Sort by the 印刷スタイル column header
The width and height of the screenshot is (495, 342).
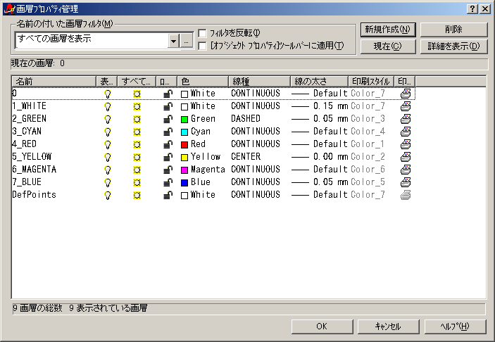(371, 82)
